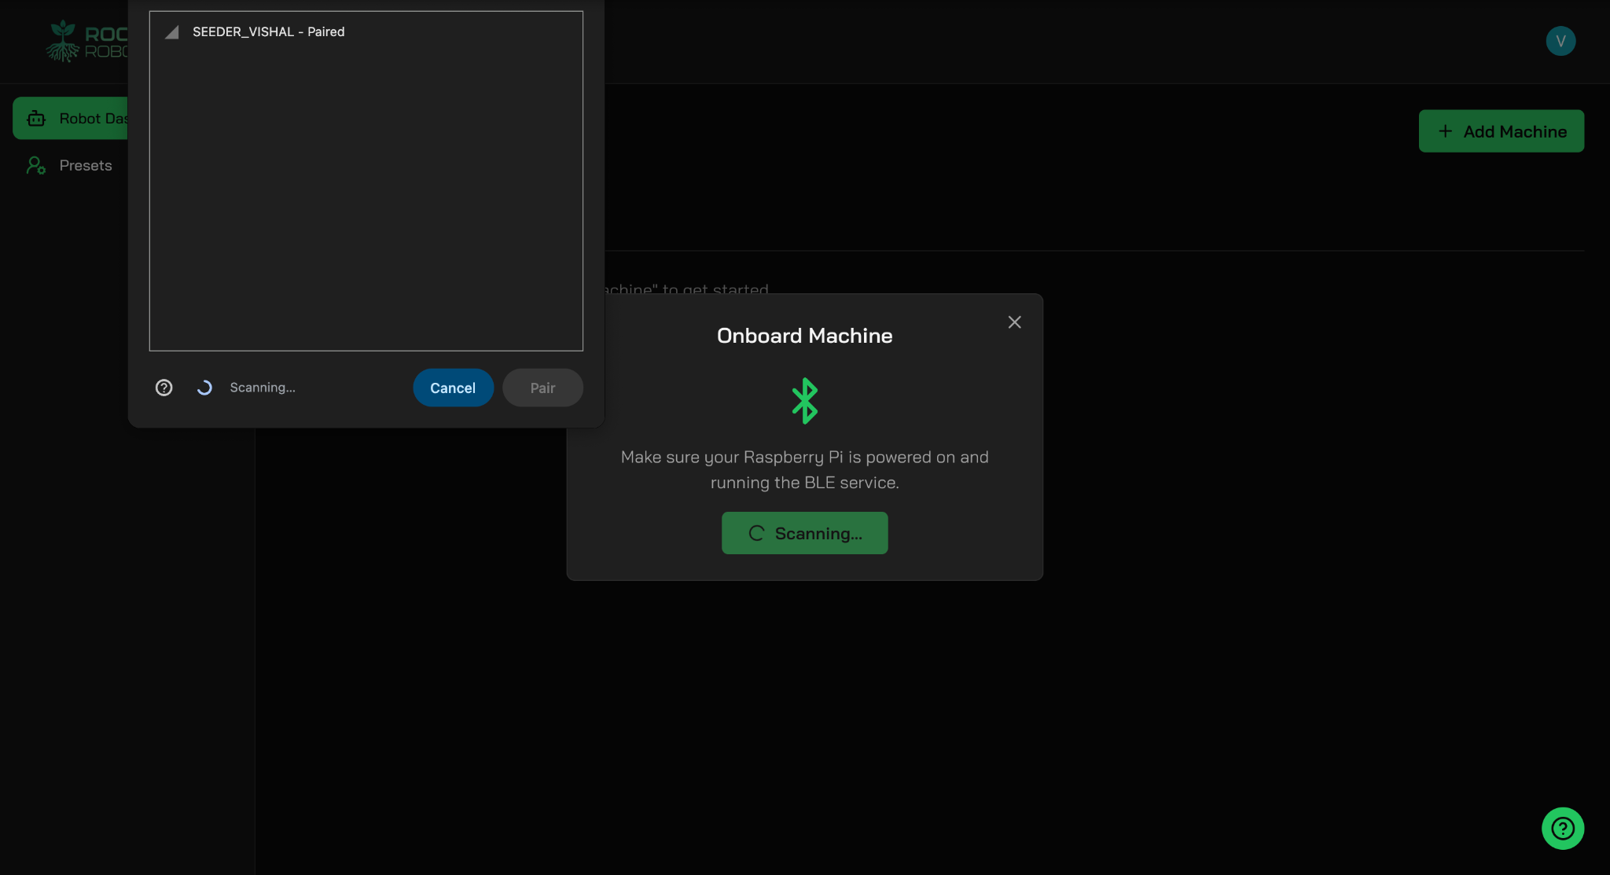Click the plus icon on Add Machine

point(1445,131)
